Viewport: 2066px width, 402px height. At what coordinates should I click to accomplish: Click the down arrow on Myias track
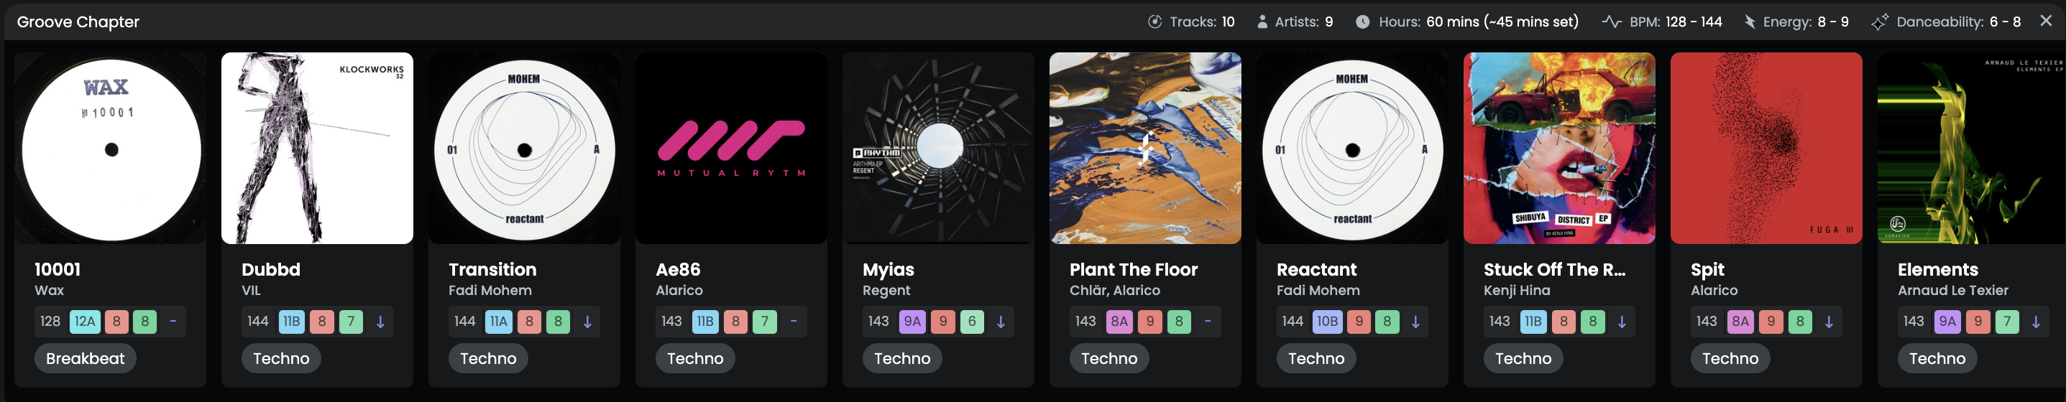[x=1001, y=322]
